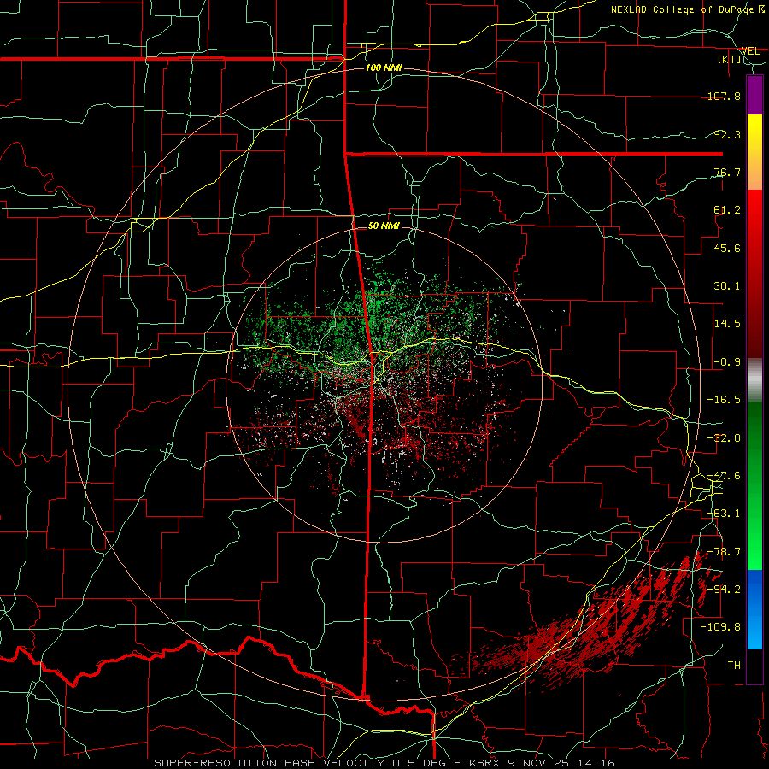Click the Super-Resolution Base Velocity caption
This screenshot has width=769, height=769.
tap(384, 763)
